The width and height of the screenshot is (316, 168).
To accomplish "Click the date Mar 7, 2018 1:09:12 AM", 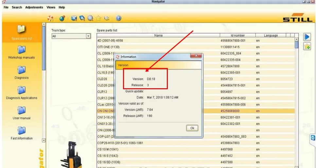I will pyautogui.click(x=163, y=97).
